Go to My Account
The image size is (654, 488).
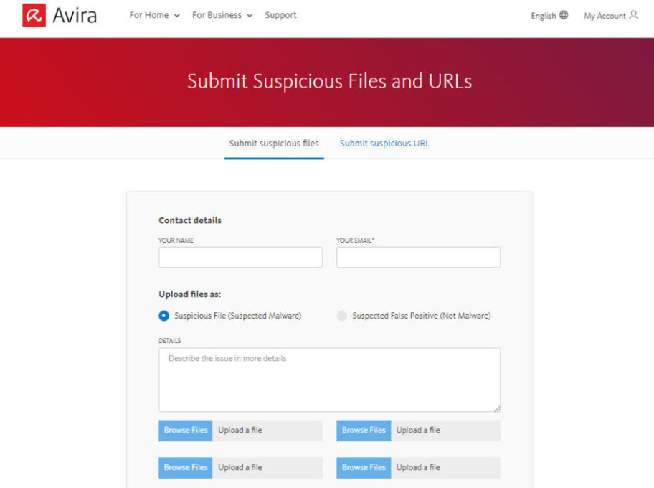(611, 16)
